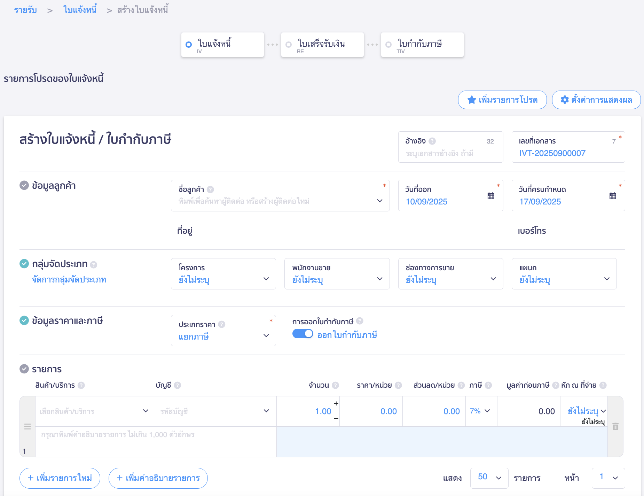Click help icon beside ประเภทราคา
The height and width of the screenshot is (496, 644).
(222, 324)
